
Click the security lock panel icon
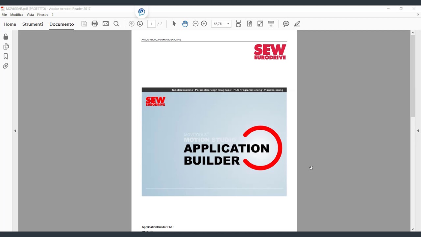6,37
